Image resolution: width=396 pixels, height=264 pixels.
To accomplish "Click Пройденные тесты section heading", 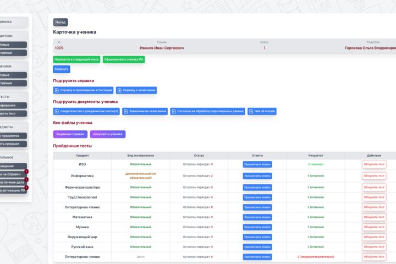I will pyautogui.click(x=72, y=146).
